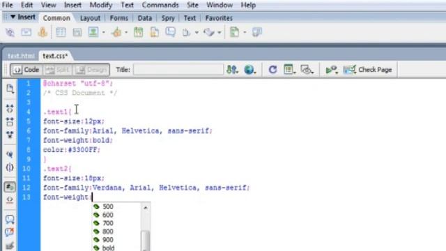Expand the Images dropdown arrow
Image resolution: width=446 pixels, height=251 pixels.
[104, 33]
